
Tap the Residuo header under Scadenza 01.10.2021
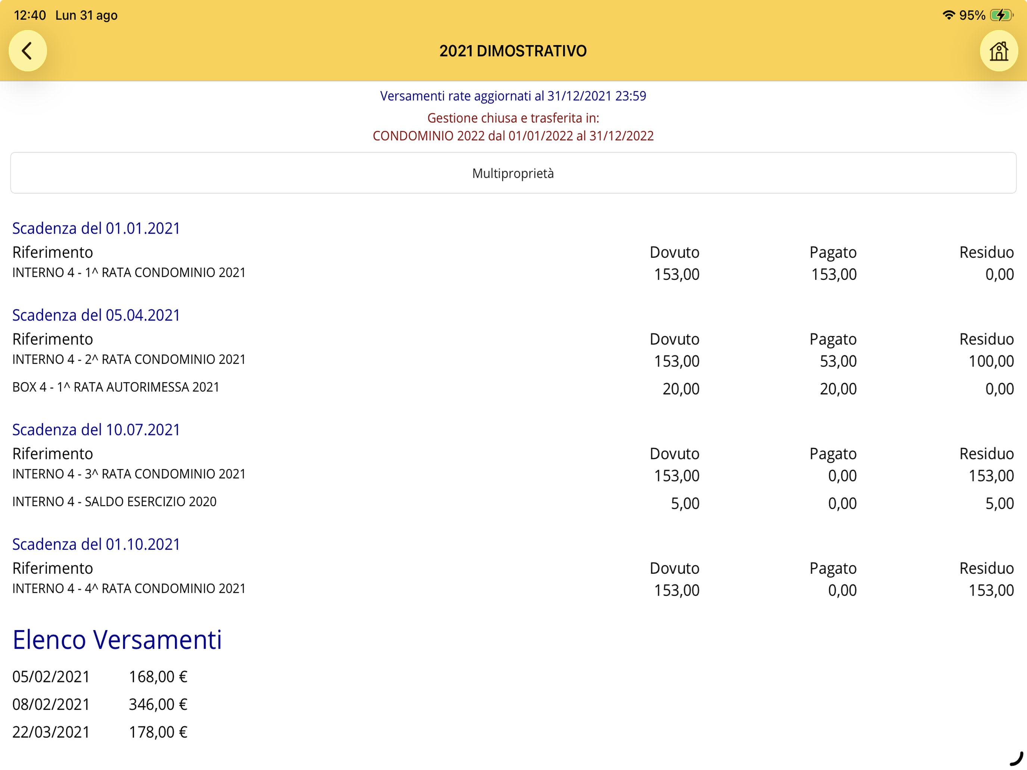[x=987, y=569]
